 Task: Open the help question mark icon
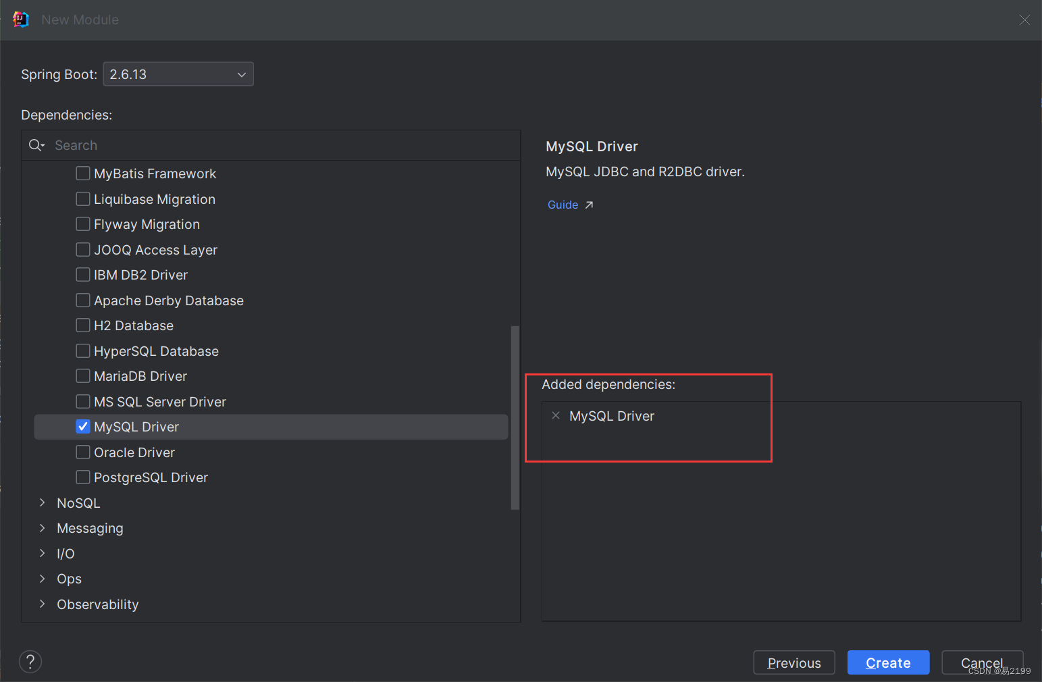tap(30, 662)
